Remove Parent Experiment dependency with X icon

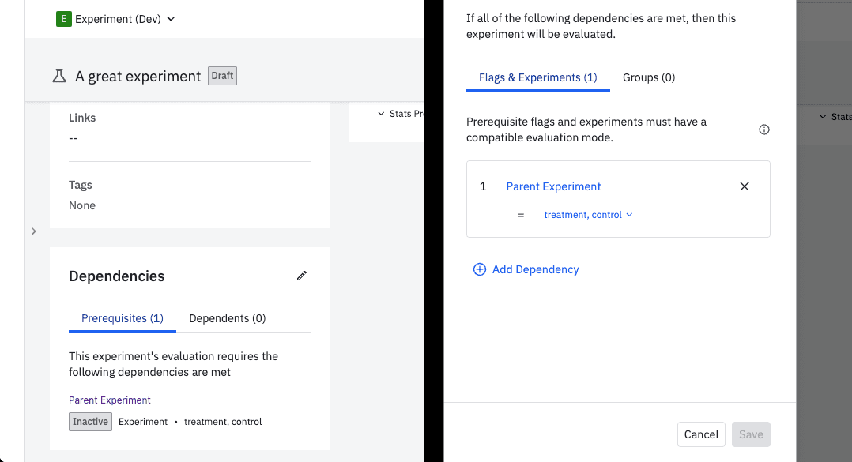pos(744,186)
